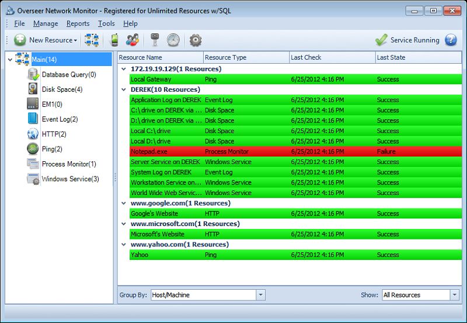467x323 pixels.
Task: Select the failed Notepad.exe row
Action: pyautogui.click(x=295, y=151)
